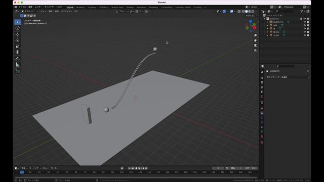Click the navigation gizmo red X axis
324x182 pixels.
click(254, 28)
